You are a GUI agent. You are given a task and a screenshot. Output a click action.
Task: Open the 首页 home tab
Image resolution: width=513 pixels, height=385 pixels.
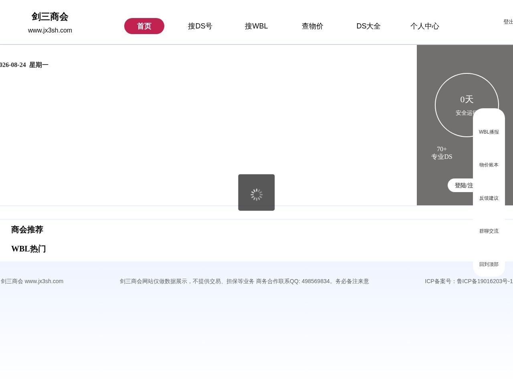click(144, 26)
